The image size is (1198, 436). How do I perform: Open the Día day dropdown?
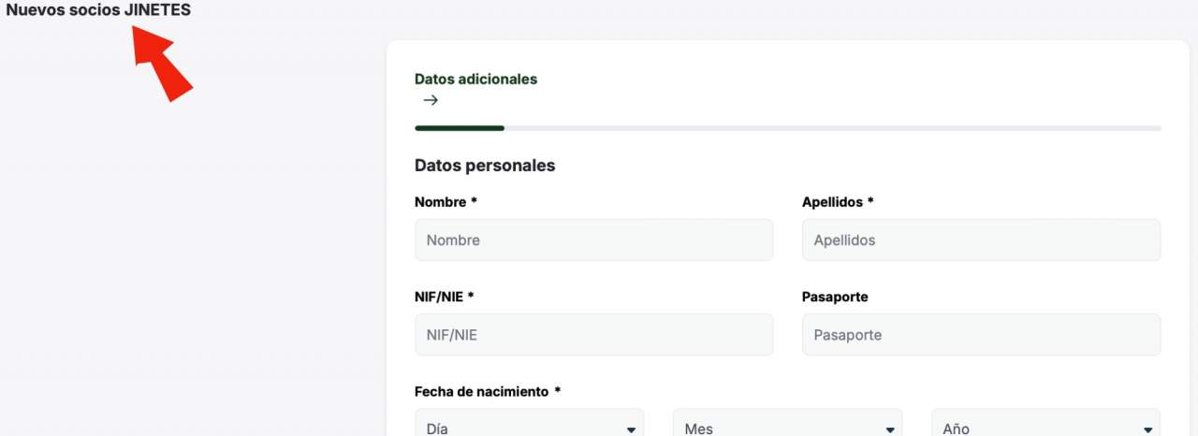529,426
